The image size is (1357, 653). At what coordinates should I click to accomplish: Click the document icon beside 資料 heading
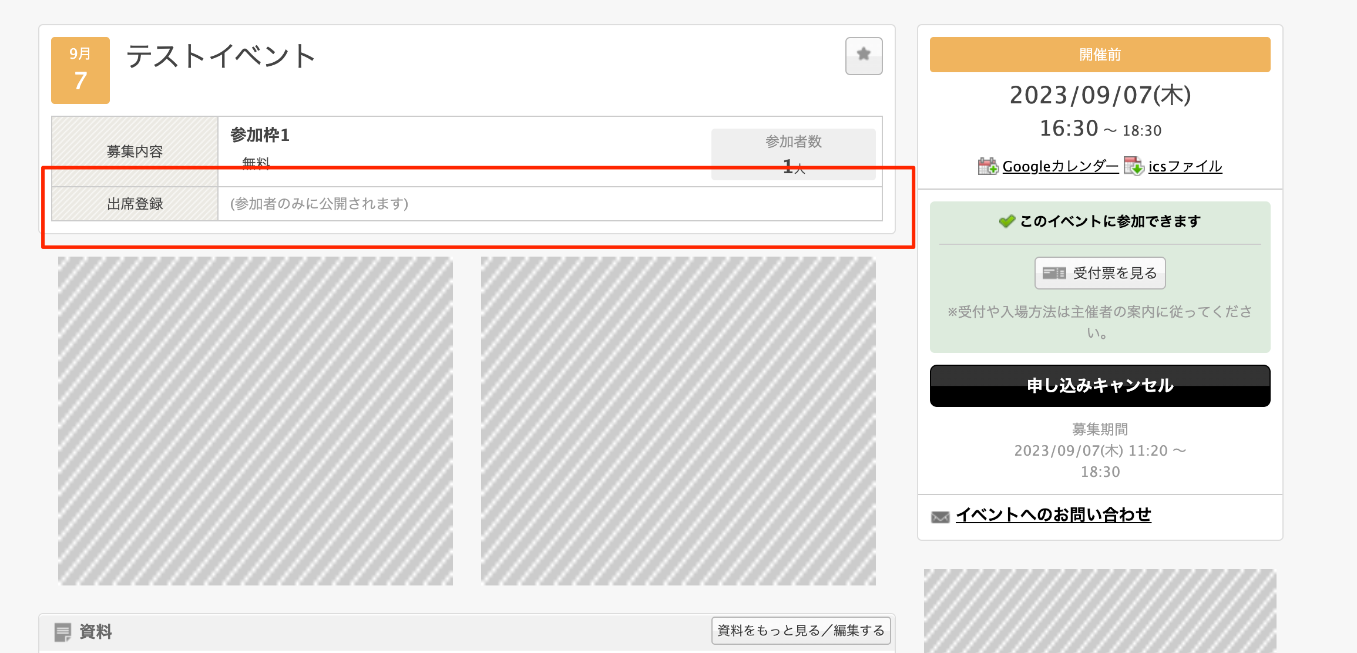(x=63, y=631)
